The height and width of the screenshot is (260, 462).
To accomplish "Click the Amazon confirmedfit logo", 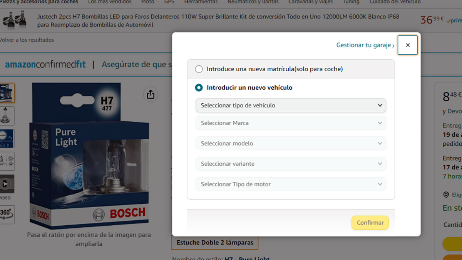I will coord(45,64).
